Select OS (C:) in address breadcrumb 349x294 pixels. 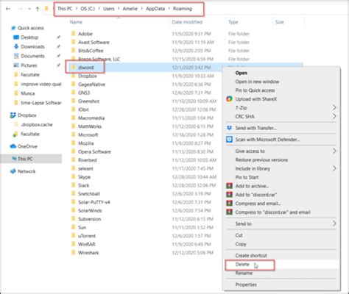[88, 9]
